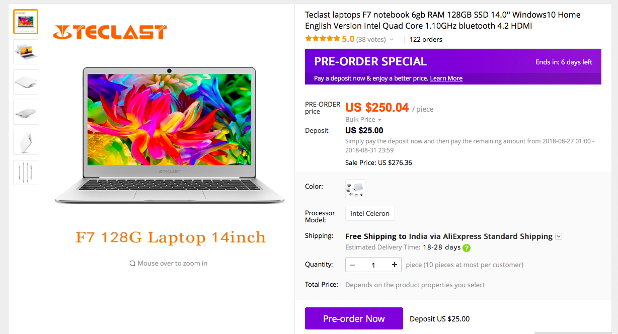618x334 pixels.
Task: Open the shipping method dropdown arrow
Action: click(559, 236)
